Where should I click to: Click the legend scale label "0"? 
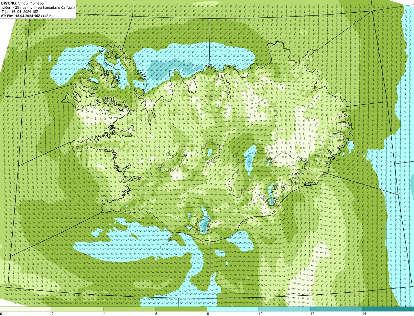[x=1, y=314]
